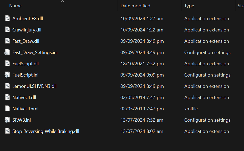This screenshot has height=151, width=244.
Task: Click the FuelScript.dll file icon
Action: pyautogui.click(x=7, y=64)
